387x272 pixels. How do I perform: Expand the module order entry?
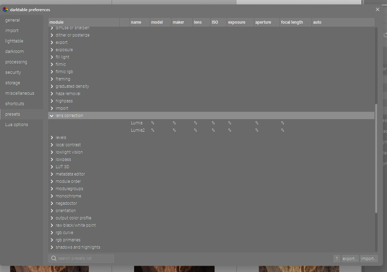click(x=52, y=181)
